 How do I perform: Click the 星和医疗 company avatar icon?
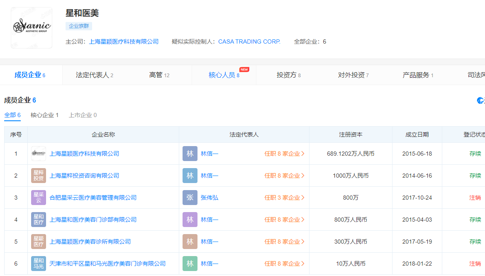tap(39, 220)
